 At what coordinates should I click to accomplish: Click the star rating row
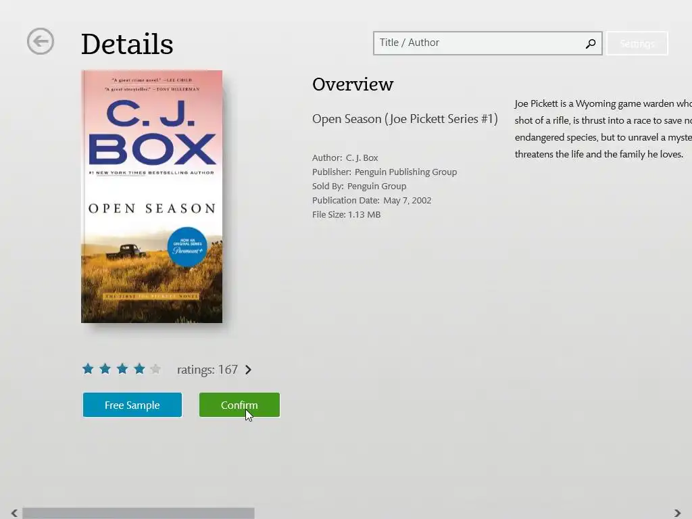coord(122,369)
